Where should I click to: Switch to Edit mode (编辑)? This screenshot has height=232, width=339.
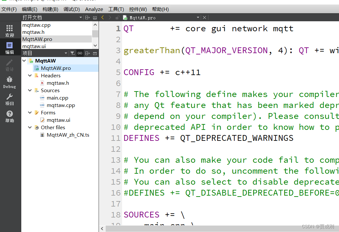click(x=10, y=48)
